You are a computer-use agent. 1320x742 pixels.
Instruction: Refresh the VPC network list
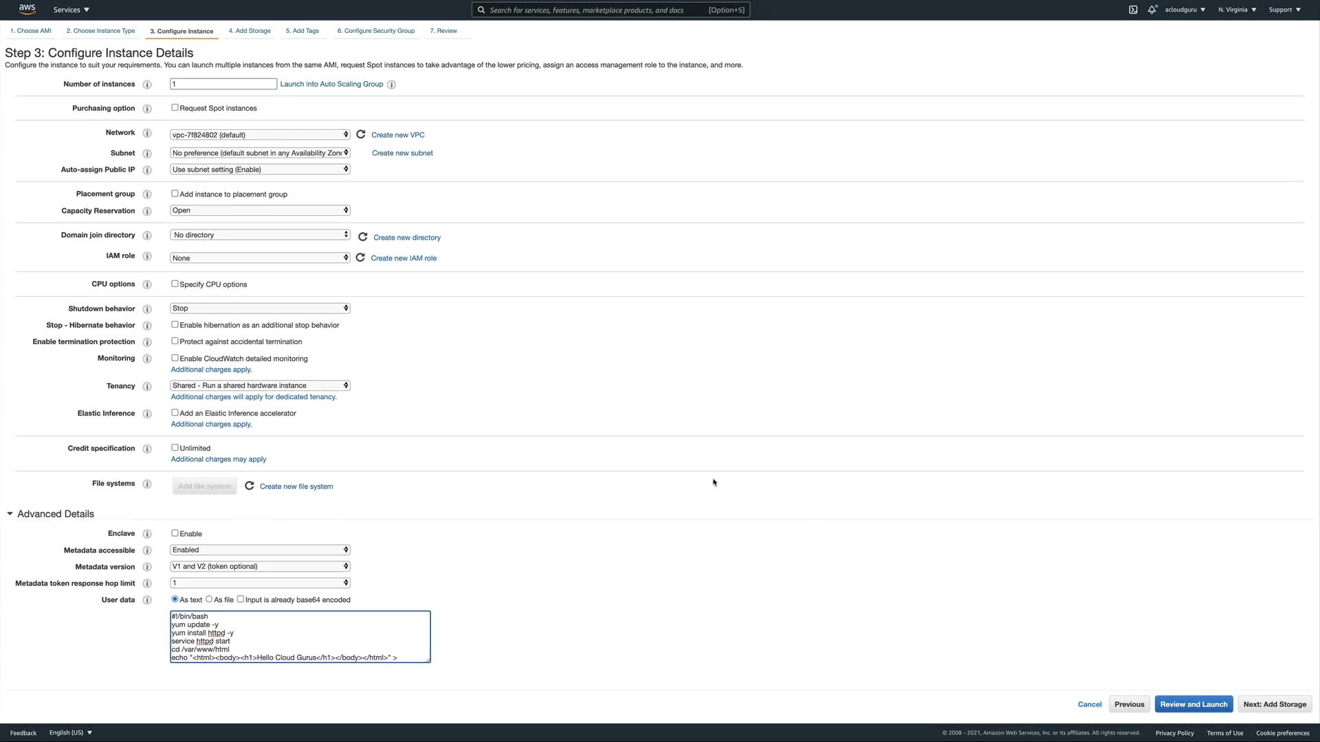pos(361,135)
